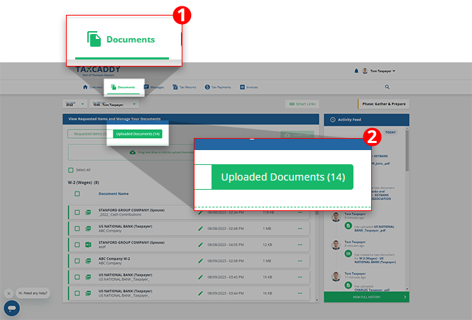The width and height of the screenshot is (472, 320).
Task: Select checkbox for US NATIONAL BANK 03:44 PM
Action: pyautogui.click(x=77, y=293)
